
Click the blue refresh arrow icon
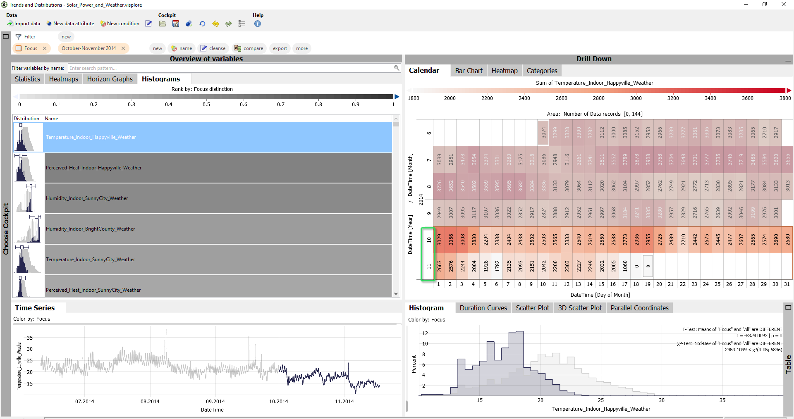[x=202, y=24]
